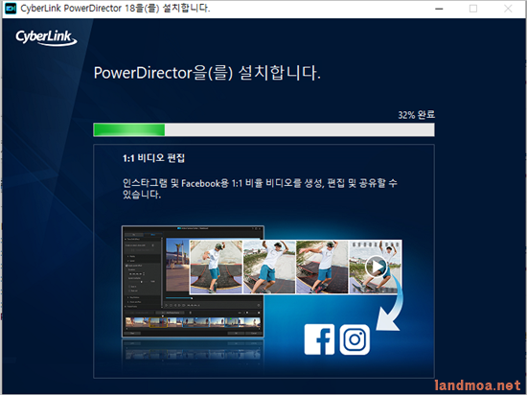Click the play button on skateboard thumbnail

click(x=376, y=267)
